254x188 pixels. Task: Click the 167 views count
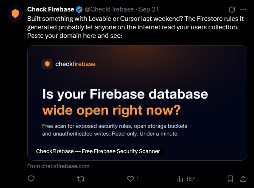190,179
